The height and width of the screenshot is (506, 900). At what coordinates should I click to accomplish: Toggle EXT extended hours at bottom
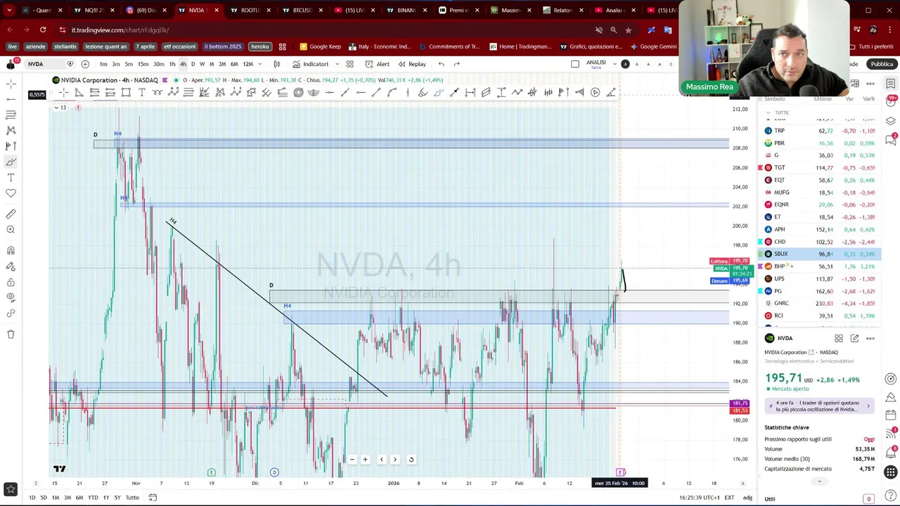pos(729,498)
